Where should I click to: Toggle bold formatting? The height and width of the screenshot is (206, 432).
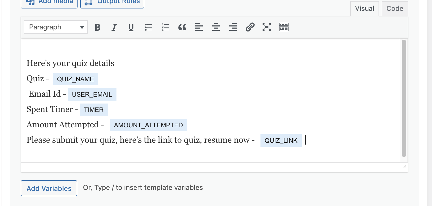tap(97, 27)
